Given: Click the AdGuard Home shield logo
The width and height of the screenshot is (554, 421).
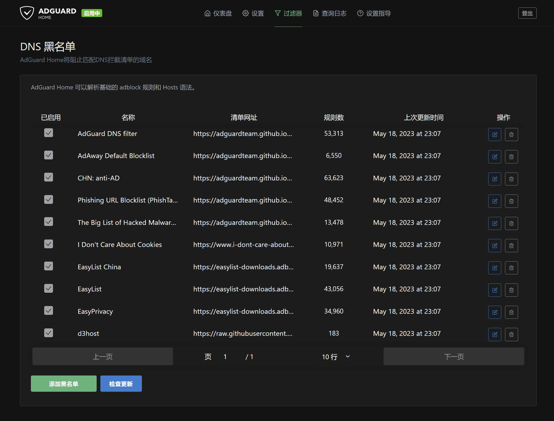Looking at the screenshot, I should tap(27, 13).
